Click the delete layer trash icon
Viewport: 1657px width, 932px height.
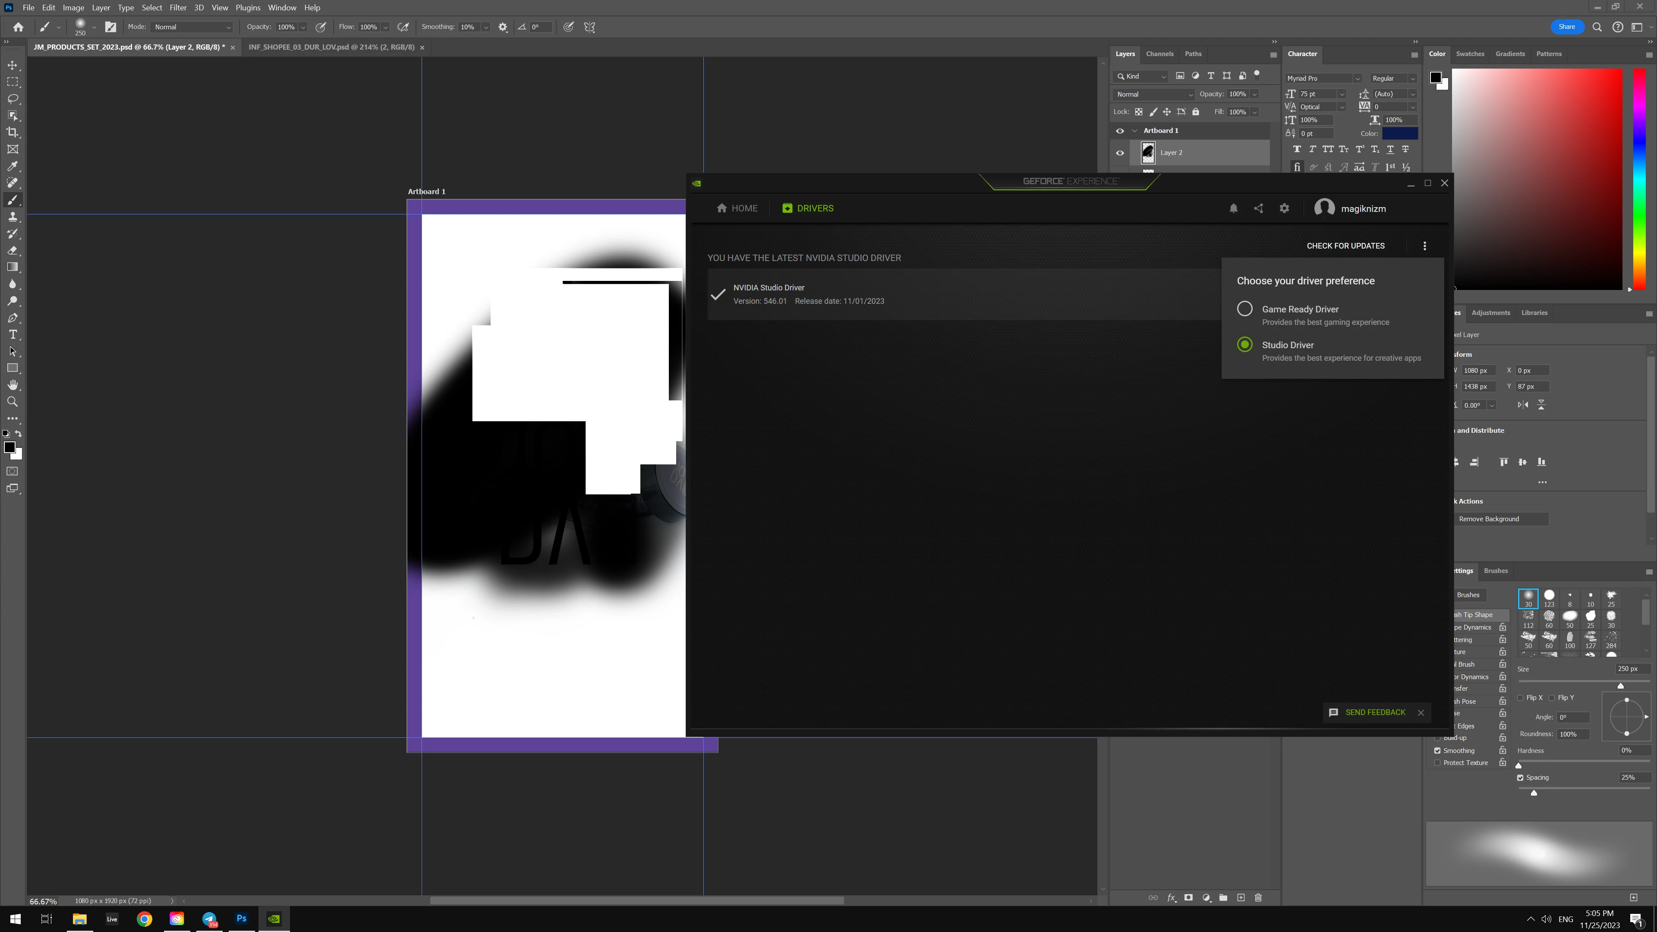pos(1258,897)
